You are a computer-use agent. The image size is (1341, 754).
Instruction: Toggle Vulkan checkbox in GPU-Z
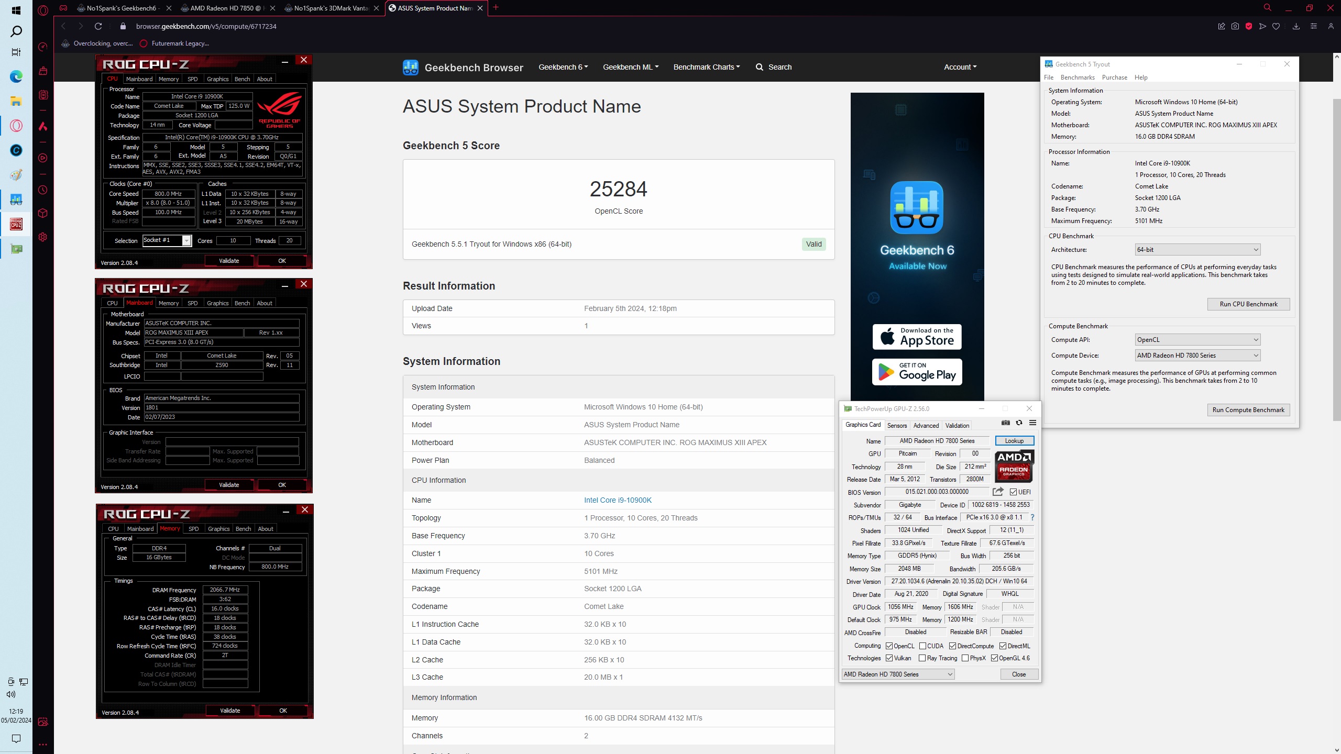pyautogui.click(x=889, y=658)
